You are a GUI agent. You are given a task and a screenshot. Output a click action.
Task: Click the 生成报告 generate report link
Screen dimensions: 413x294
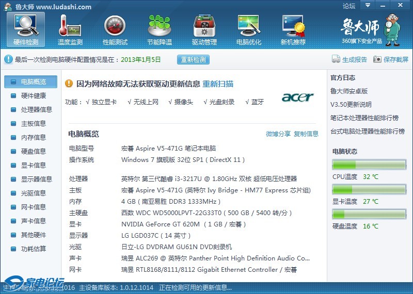click(x=355, y=59)
